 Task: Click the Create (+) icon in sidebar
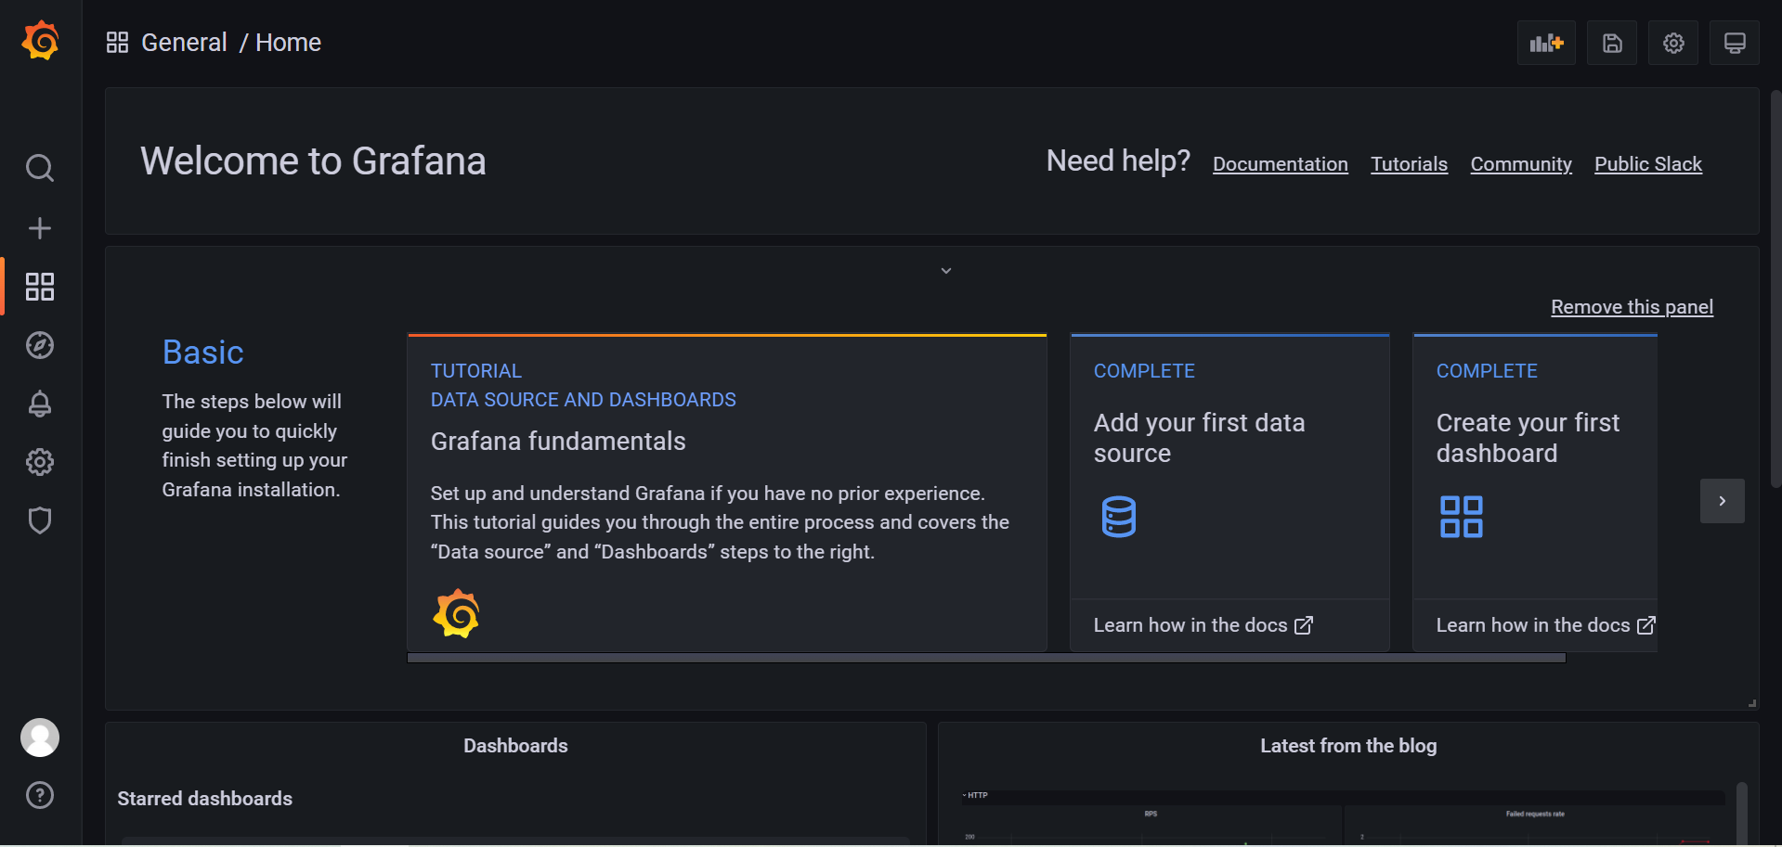click(40, 227)
